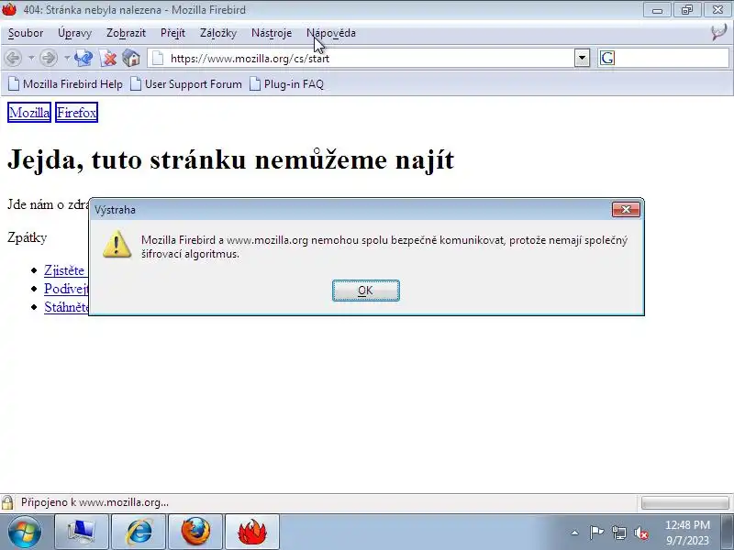
Task: Open the Soubor menu
Action: 26,33
